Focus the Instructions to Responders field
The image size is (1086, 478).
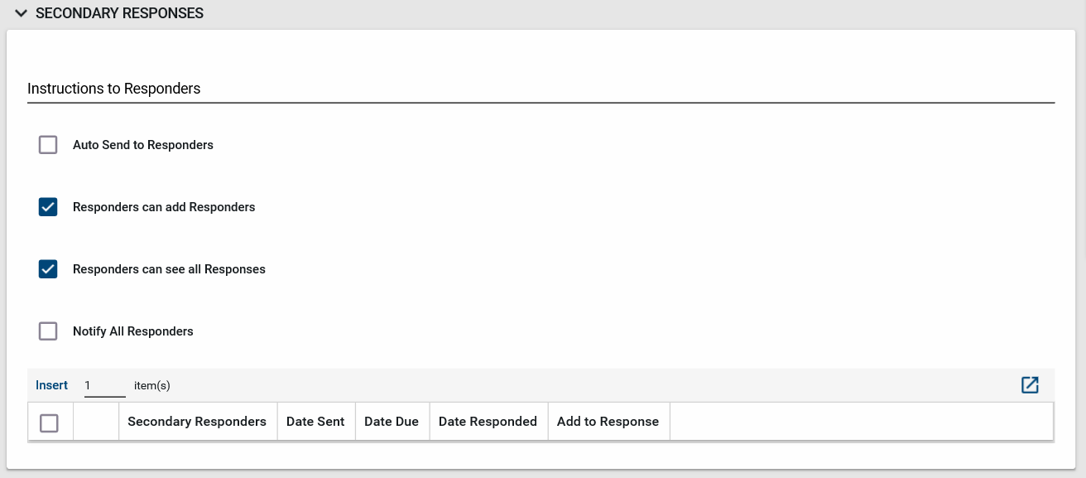click(331, 89)
